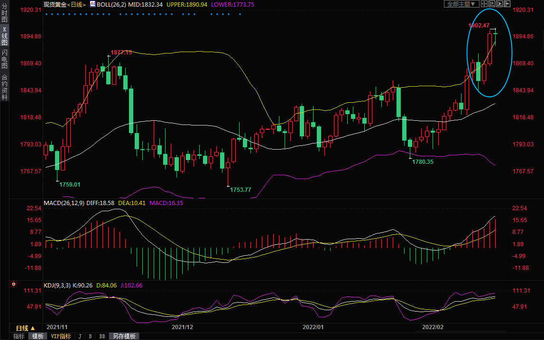Open the <日线> period next to 现货黄金

click(x=76, y=4)
